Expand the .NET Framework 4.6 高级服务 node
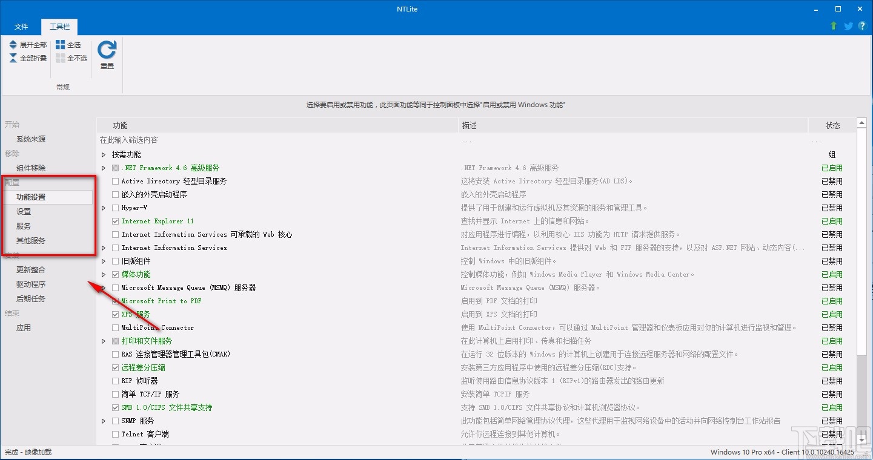 [103, 168]
